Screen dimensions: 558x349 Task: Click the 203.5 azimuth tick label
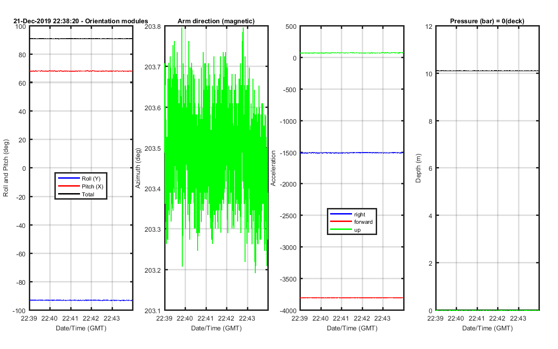(153, 148)
